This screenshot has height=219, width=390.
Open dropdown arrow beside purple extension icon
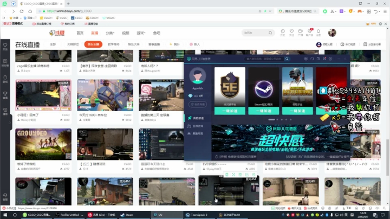coord(345,11)
